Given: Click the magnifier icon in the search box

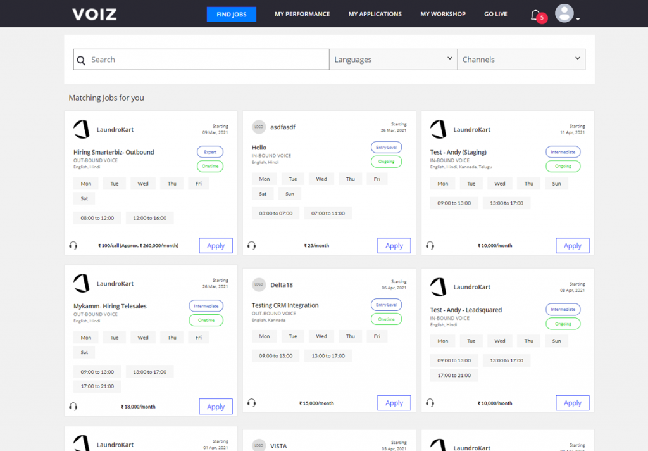Looking at the screenshot, I should pos(81,60).
